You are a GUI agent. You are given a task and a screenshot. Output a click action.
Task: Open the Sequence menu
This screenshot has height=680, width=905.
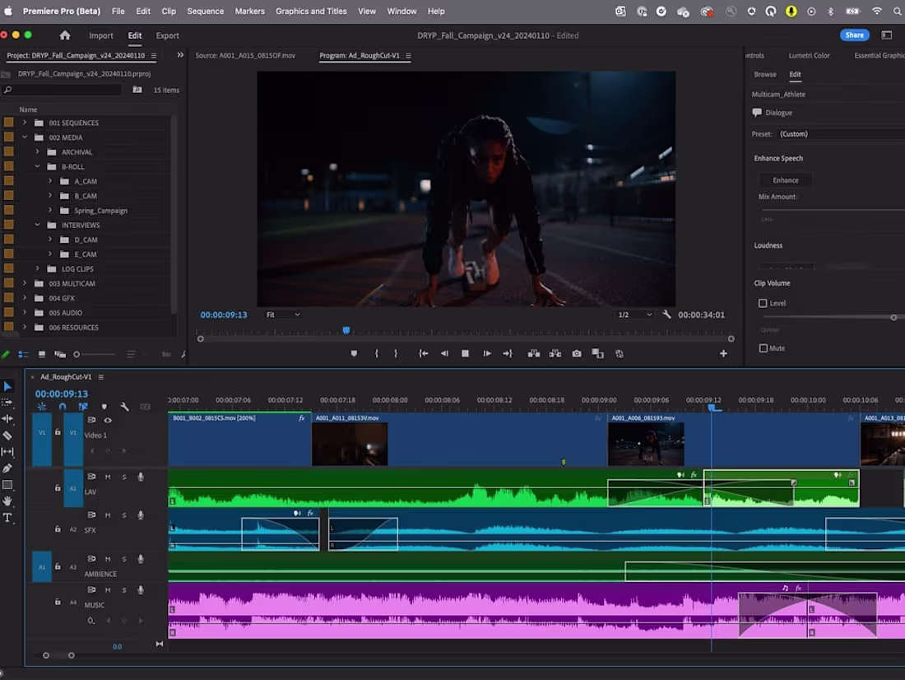click(205, 11)
